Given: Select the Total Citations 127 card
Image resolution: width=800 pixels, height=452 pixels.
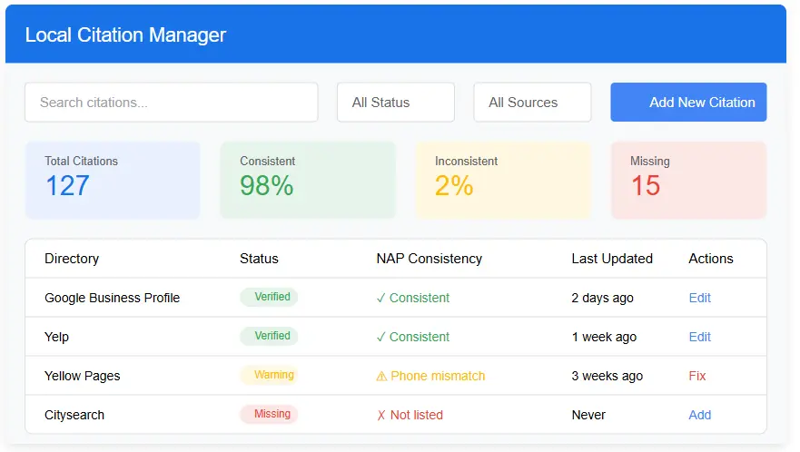Looking at the screenshot, I should click(113, 180).
